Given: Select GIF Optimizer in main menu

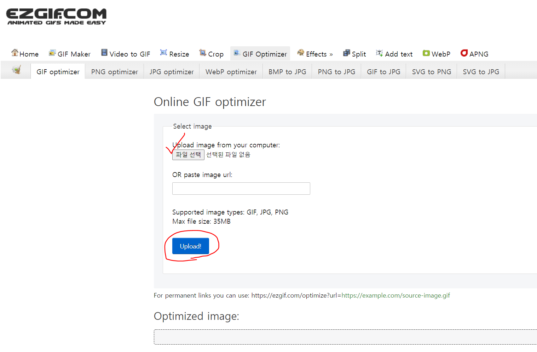Looking at the screenshot, I should pyautogui.click(x=260, y=54).
